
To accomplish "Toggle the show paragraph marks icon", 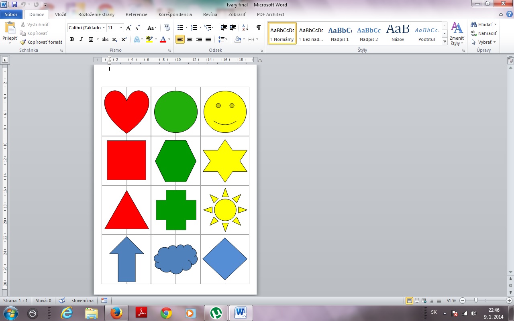I will click(x=258, y=28).
